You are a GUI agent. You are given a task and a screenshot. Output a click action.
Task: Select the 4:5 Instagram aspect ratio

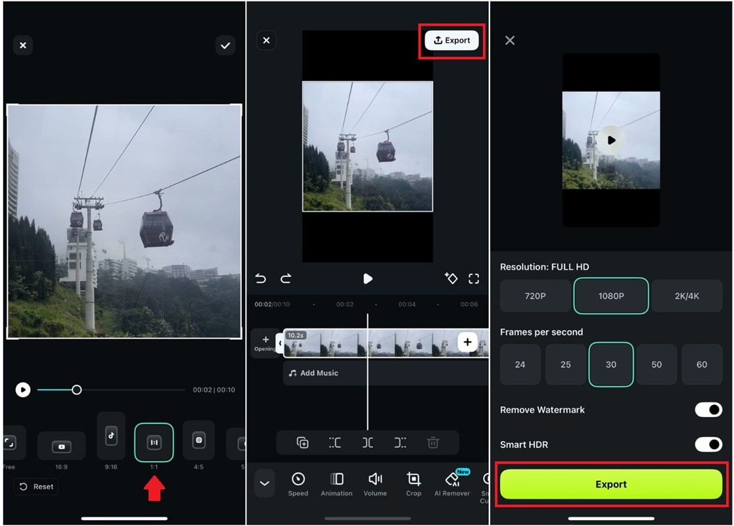pos(199,441)
